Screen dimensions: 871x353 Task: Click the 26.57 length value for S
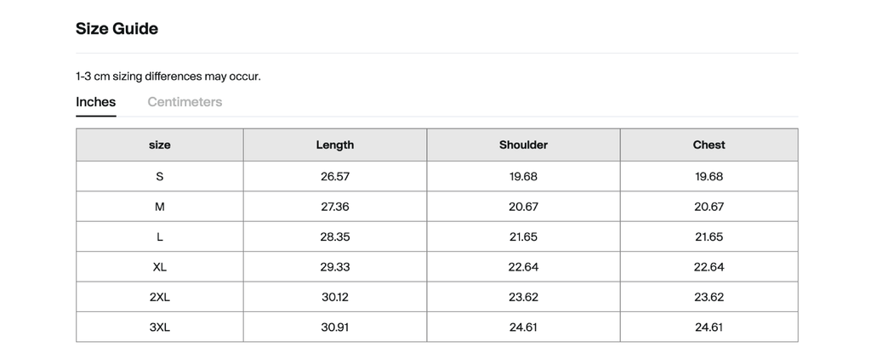click(x=334, y=177)
